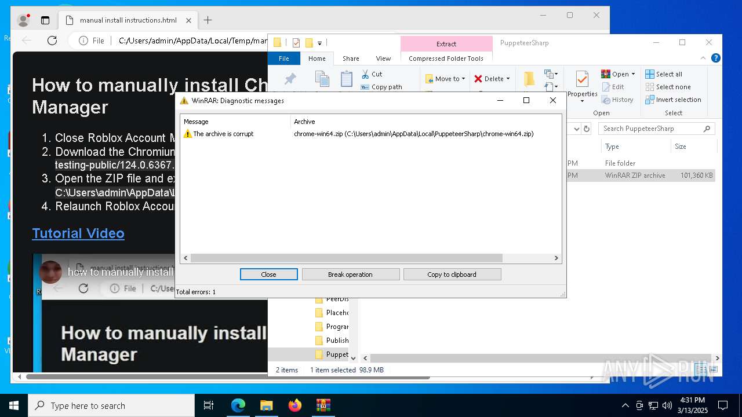The height and width of the screenshot is (417, 742).
Task: Open a new tab in Edge
Action: click(x=208, y=20)
